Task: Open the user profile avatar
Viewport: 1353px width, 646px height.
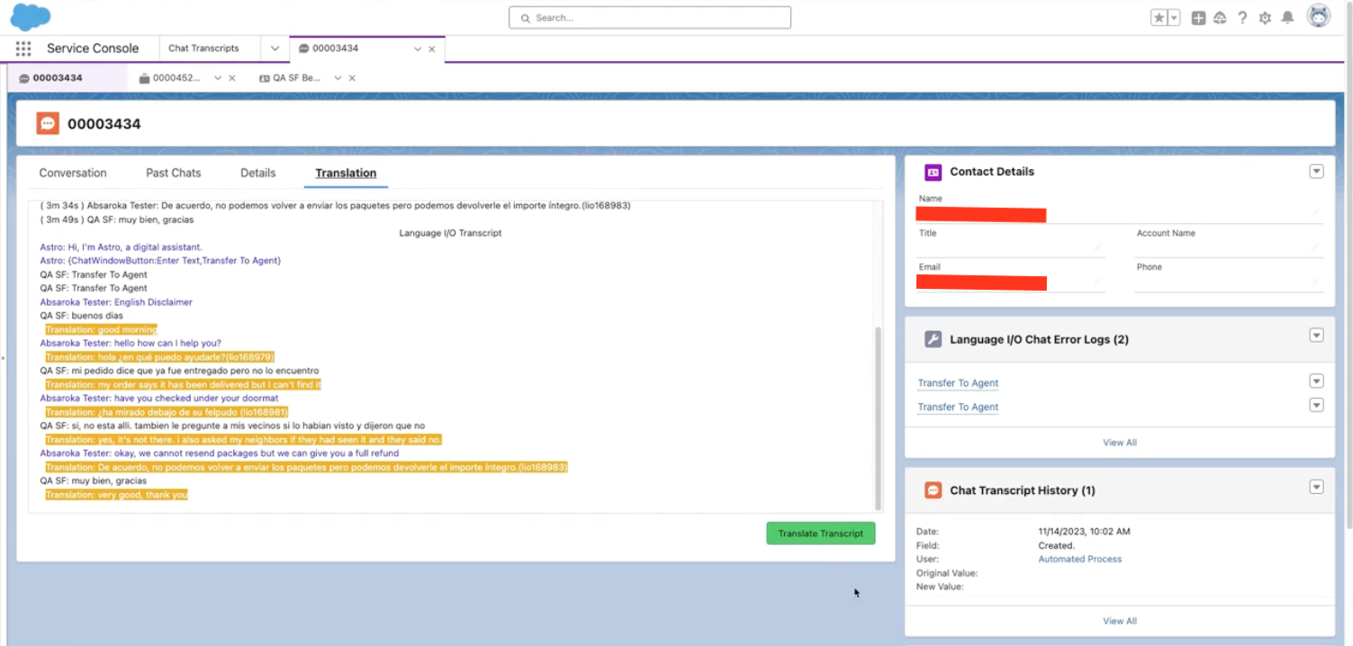Action: click(1319, 17)
